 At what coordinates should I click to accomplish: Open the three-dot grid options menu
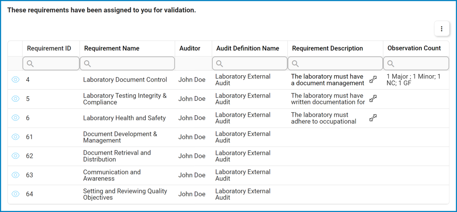tap(441, 29)
